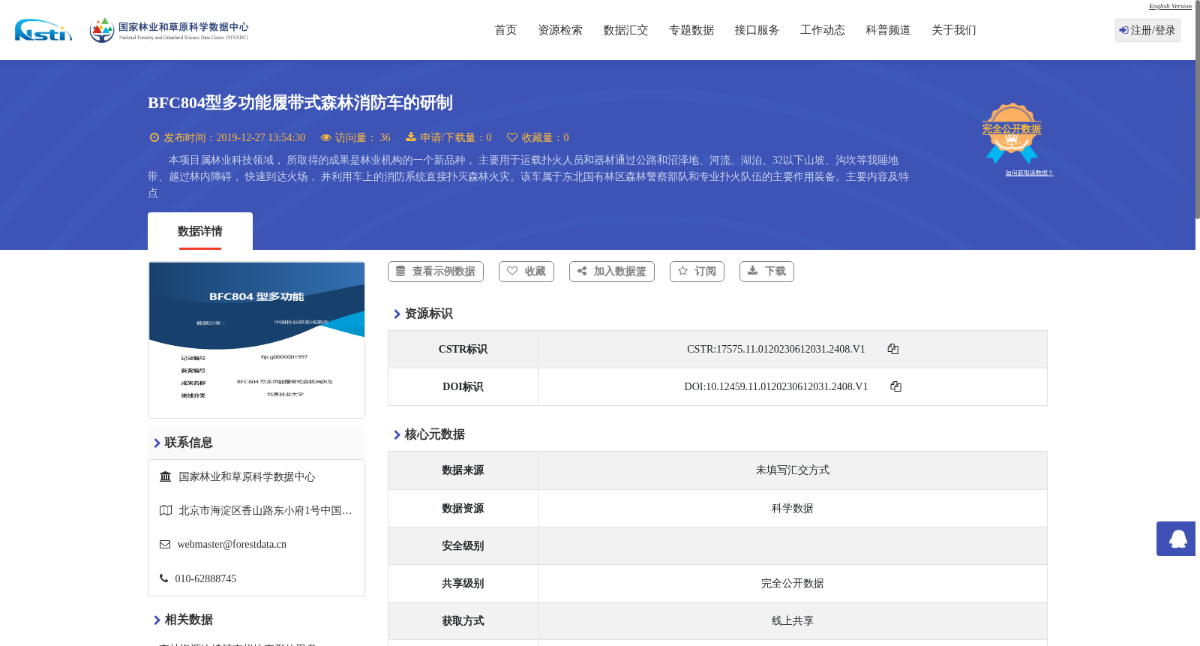The image size is (1200, 646).
Task: Open the BFC804 dataset cover thumbnail
Action: (256, 340)
